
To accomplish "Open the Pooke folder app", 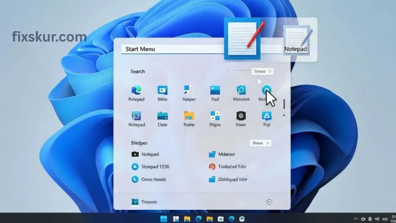I will pos(189,119).
